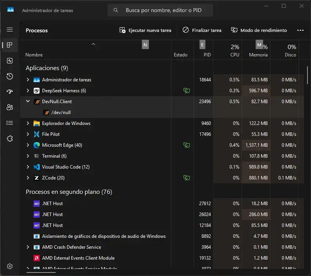Select the .NET Host row with PID 26024
Viewport: 311px width, 276px height.
[x=162, y=214]
